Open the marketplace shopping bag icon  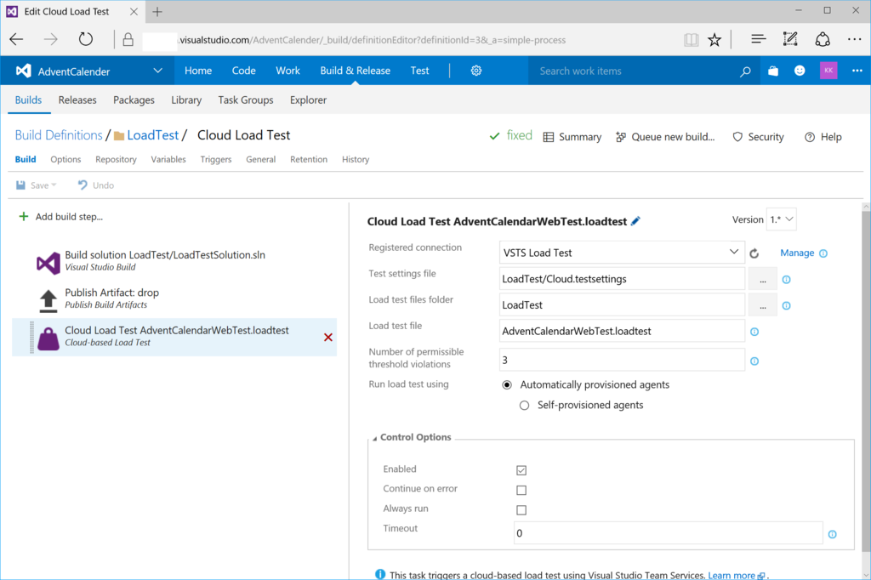coord(772,71)
